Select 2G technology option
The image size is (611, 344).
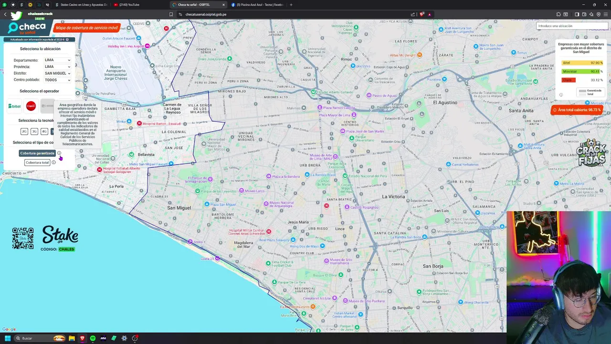pyautogui.click(x=24, y=131)
